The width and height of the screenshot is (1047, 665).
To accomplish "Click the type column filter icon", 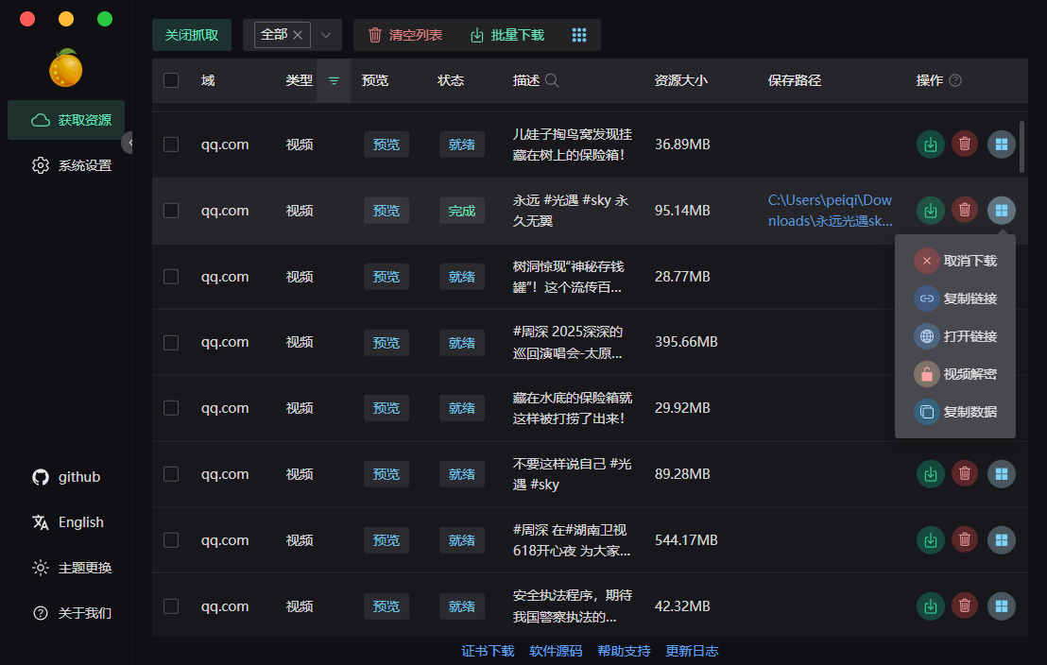I will point(334,80).
